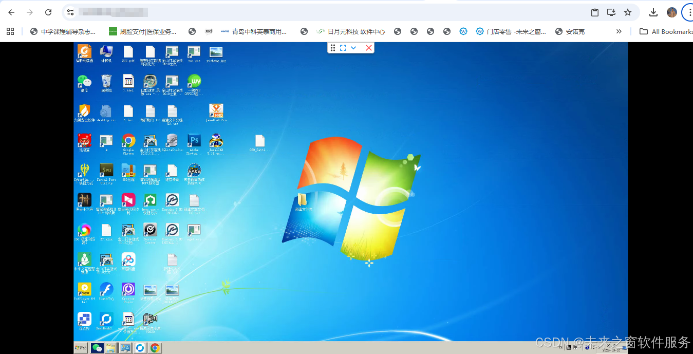Open the 青岛中科英泰商用 bookmark
This screenshot has height=354, width=693.
pyautogui.click(x=254, y=31)
